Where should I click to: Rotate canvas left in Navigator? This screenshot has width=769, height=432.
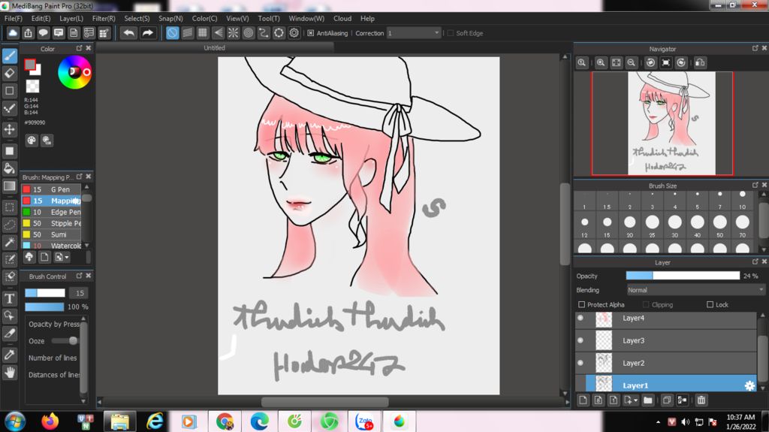tap(650, 62)
